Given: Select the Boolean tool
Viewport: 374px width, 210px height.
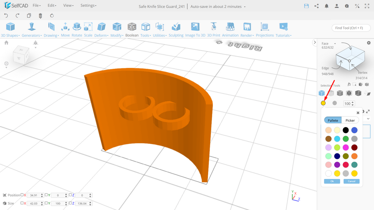Looking at the screenshot, I should click(x=132, y=30).
